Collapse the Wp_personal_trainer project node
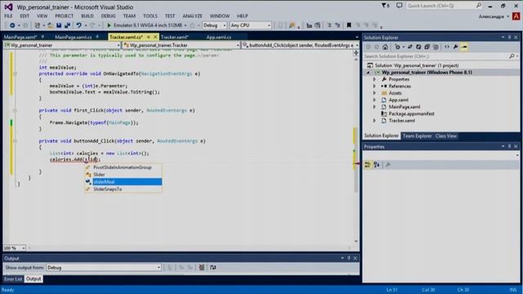523x294 pixels. [369, 73]
